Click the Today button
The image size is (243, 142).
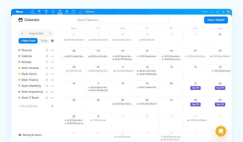click(44, 41)
